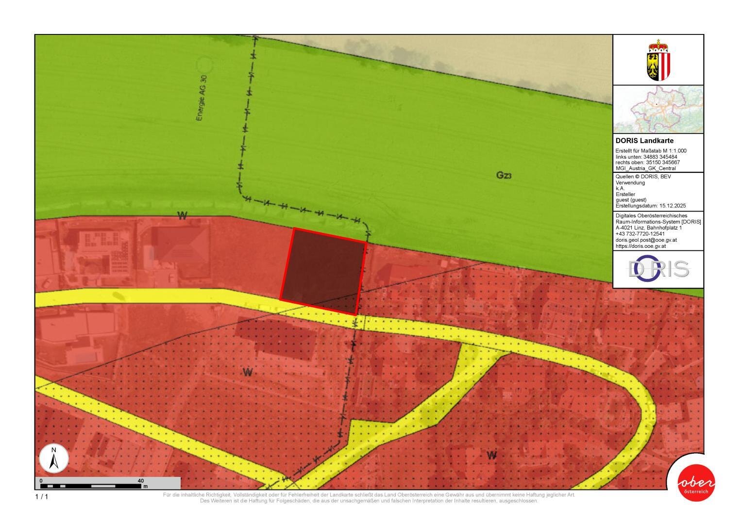Click the Gz3 zone label

[504, 175]
